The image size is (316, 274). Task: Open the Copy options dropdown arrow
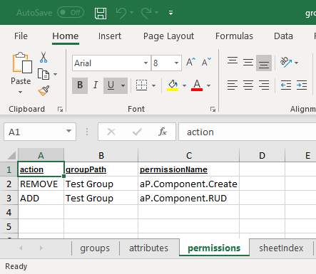point(55,75)
